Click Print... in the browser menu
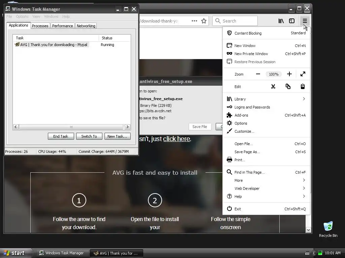 [266, 160]
